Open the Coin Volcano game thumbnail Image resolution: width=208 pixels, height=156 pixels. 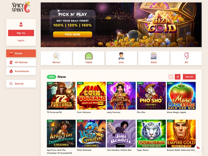coord(91,96)
